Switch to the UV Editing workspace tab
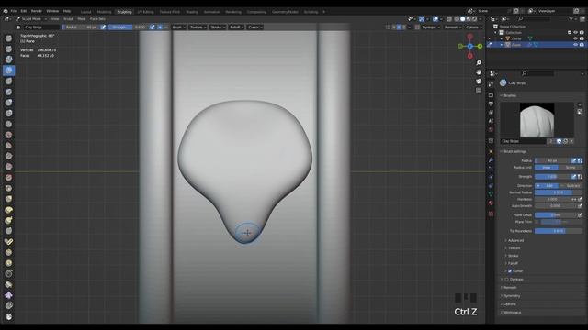This screenshot has height=330, width=588. pos(145,12)
